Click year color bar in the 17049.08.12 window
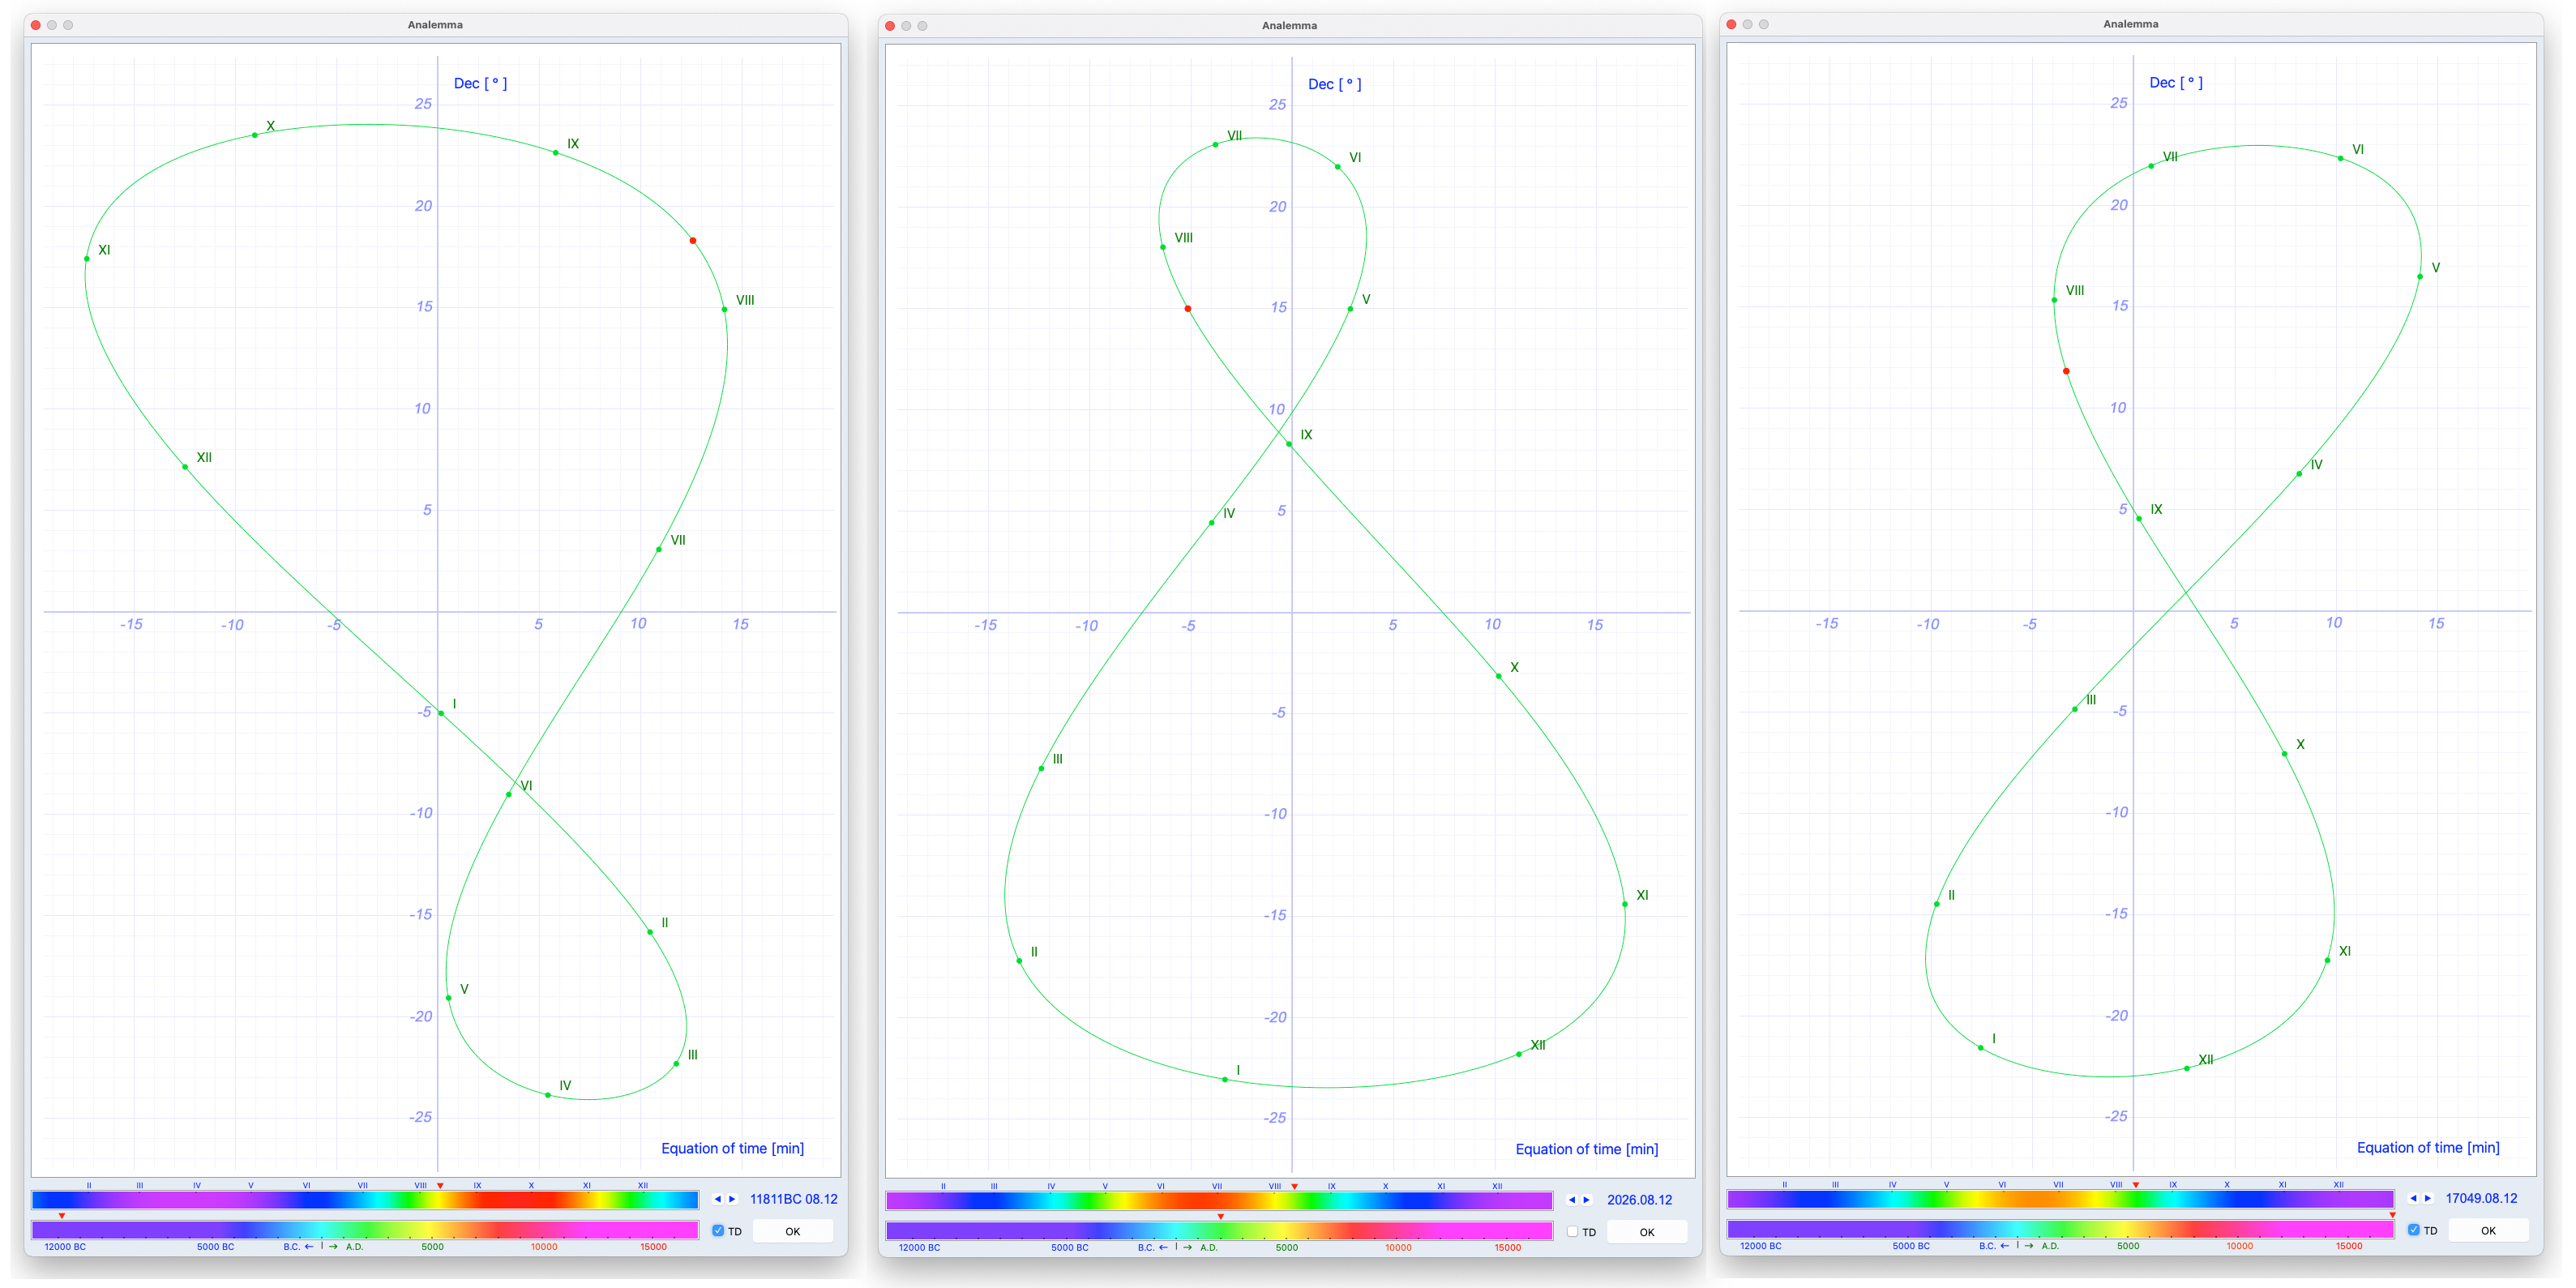This screenshot has width=2576, height=1288. coord(2060,1229)
